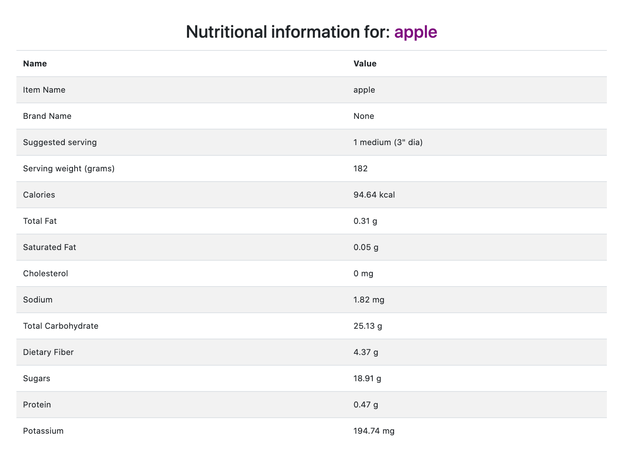Screen dimensions: 620x455
Task: Select the Sugars row label
Action: coord(36,378)
